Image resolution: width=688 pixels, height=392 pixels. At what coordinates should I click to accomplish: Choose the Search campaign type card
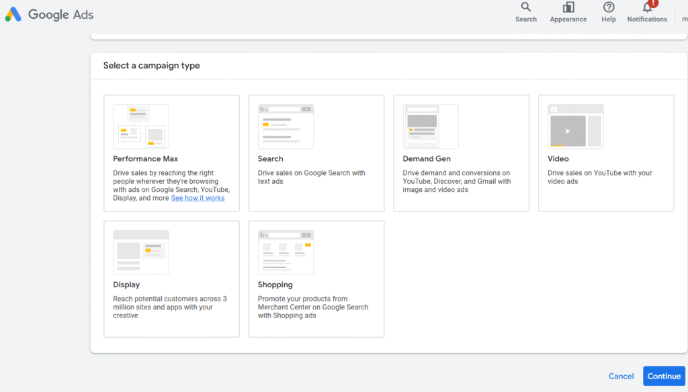[x=316, y=153]
